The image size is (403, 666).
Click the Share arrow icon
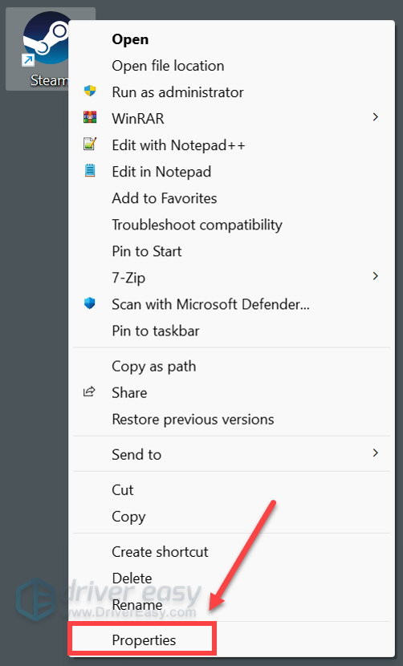[89, 392]
